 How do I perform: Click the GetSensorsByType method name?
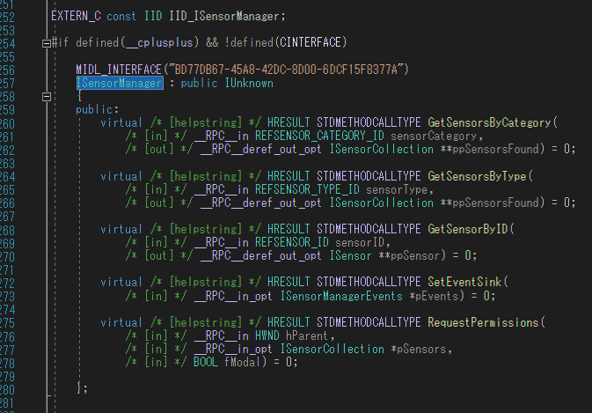click(x=477, y=176)
